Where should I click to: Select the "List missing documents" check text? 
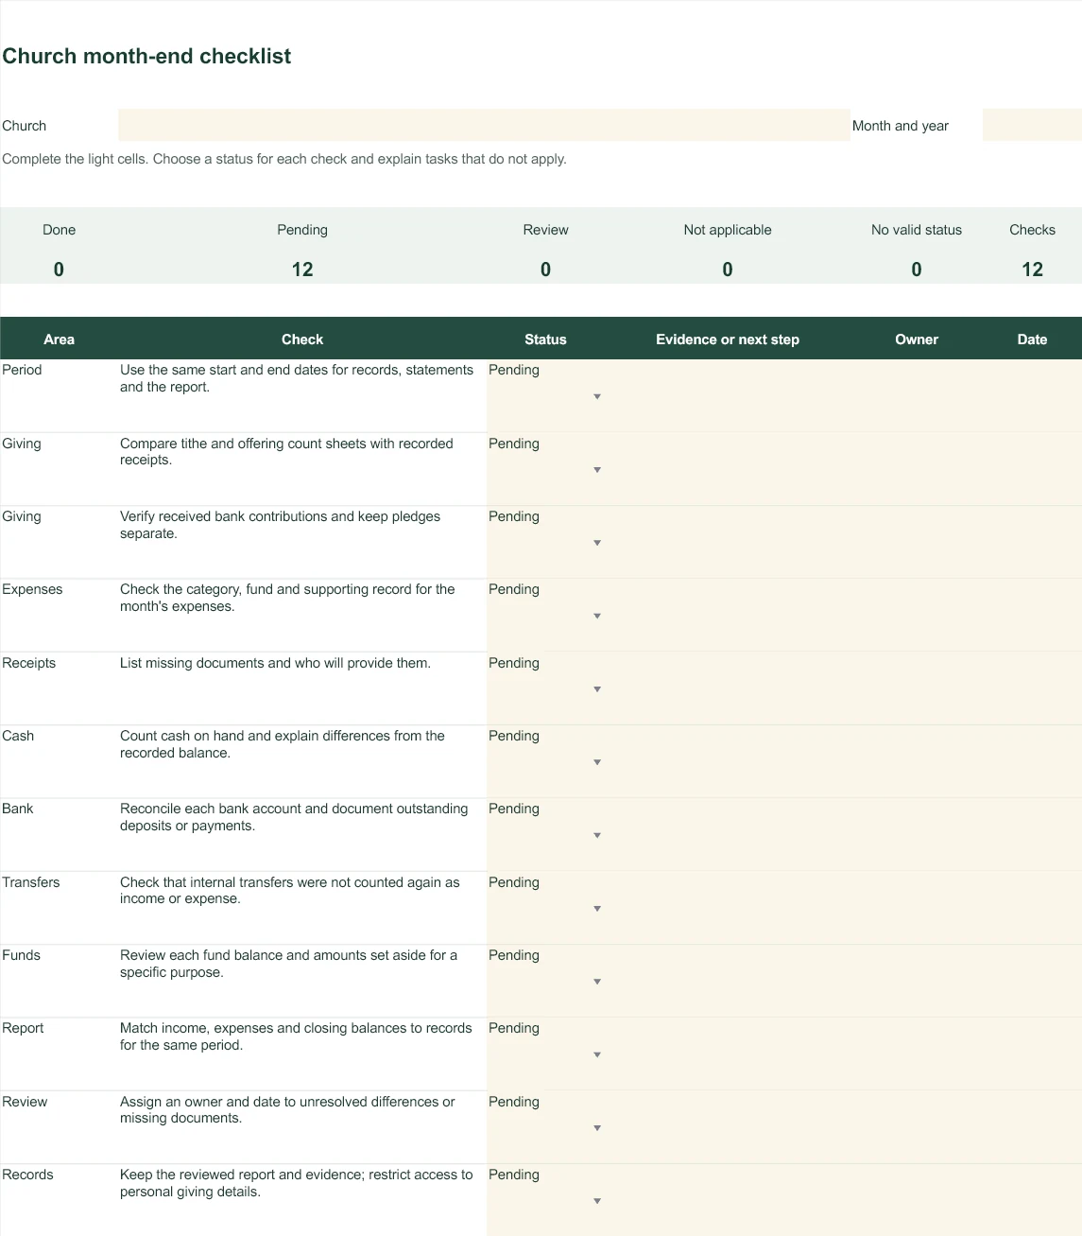275,663
